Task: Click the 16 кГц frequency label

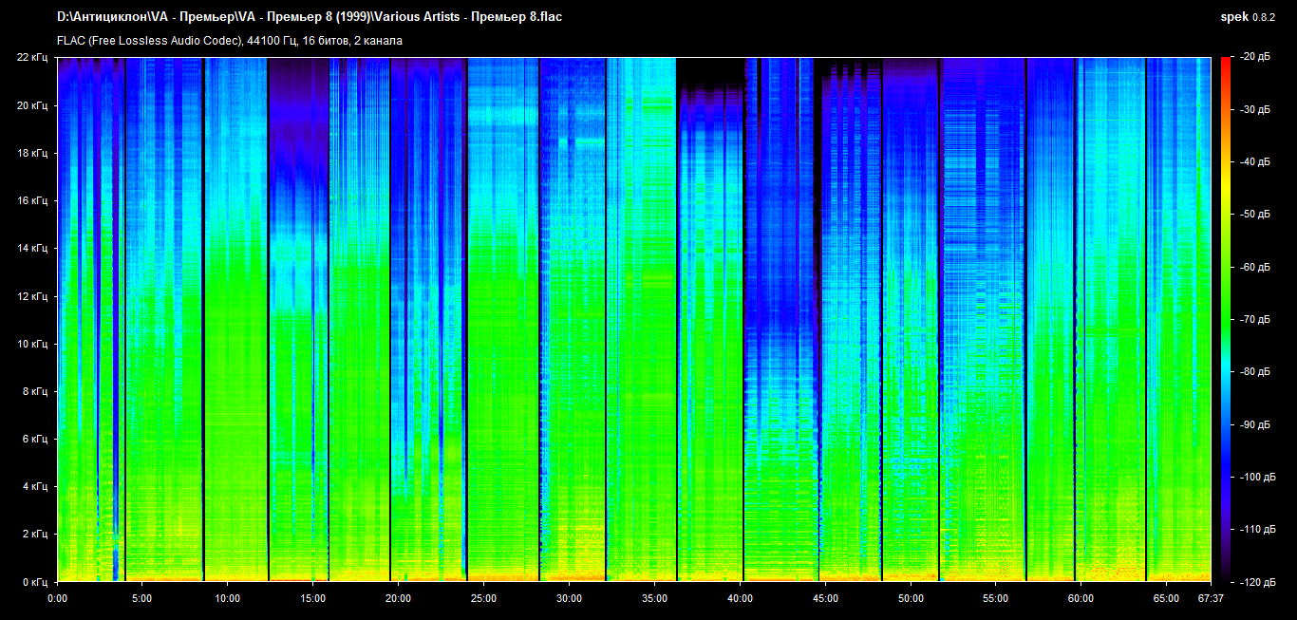Action: pyautogui.click(x=32, y=200)
